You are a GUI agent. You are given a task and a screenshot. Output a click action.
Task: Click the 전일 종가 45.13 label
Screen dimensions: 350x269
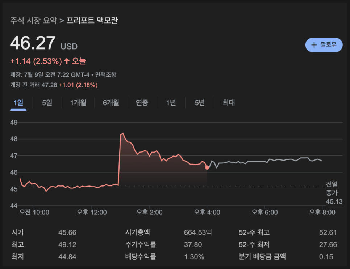(x=334, y=193)
